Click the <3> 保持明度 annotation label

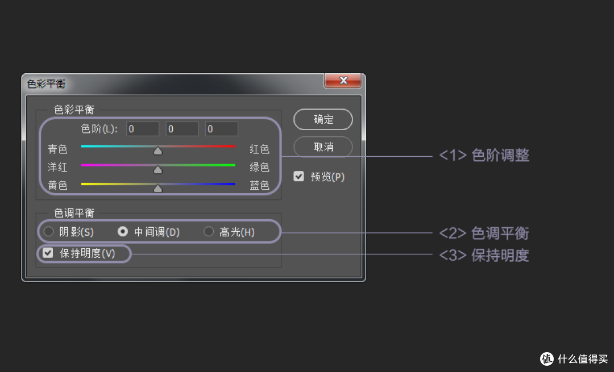[486, 255]
